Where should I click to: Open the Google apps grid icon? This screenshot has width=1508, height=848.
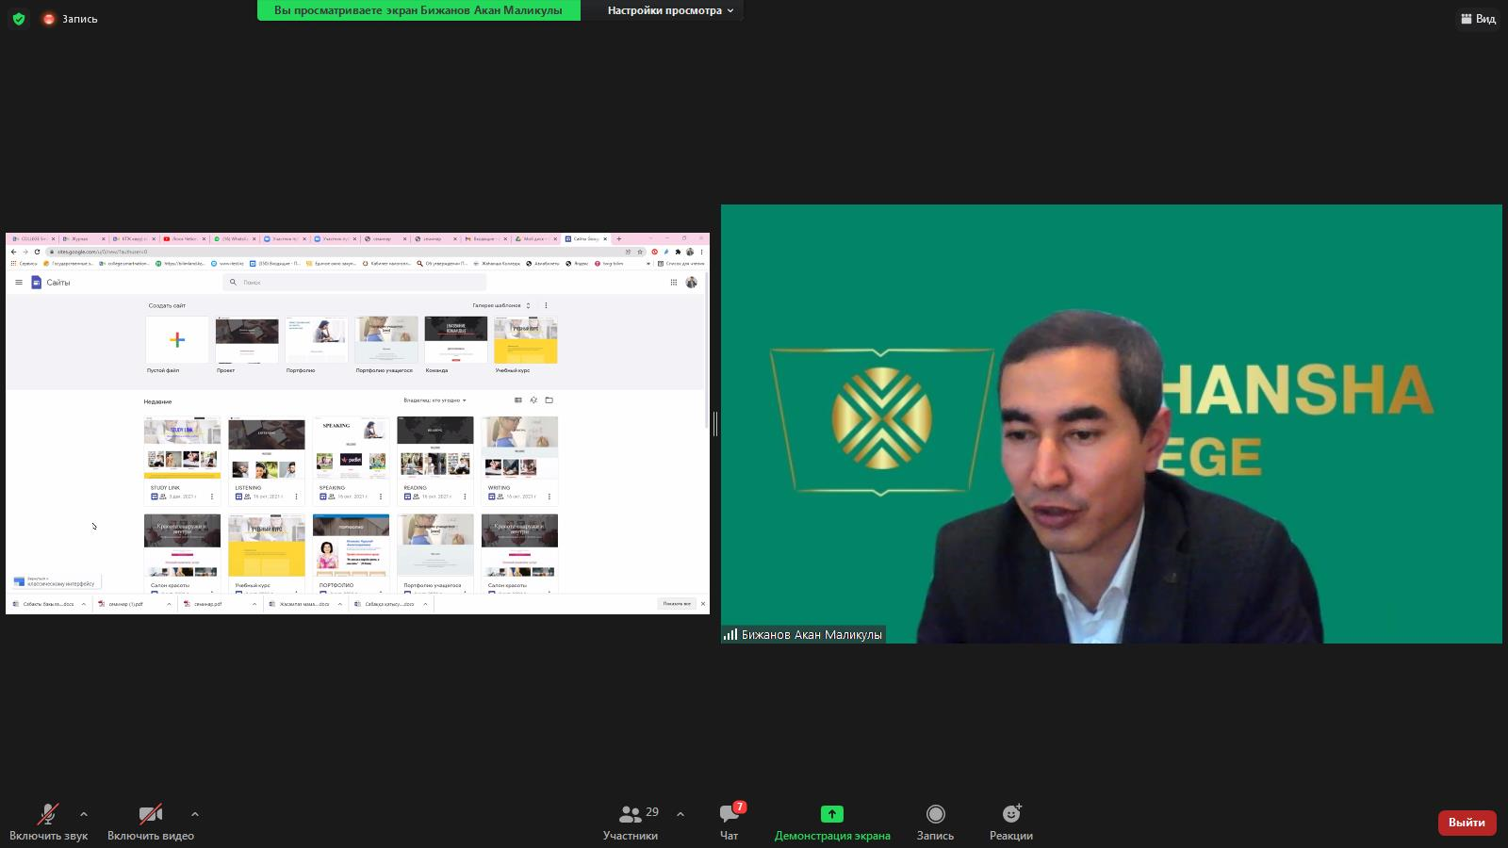click(x=674, y=282)
